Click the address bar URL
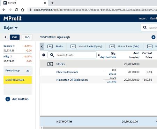This screenshot has height=129, width=157. 95,10
